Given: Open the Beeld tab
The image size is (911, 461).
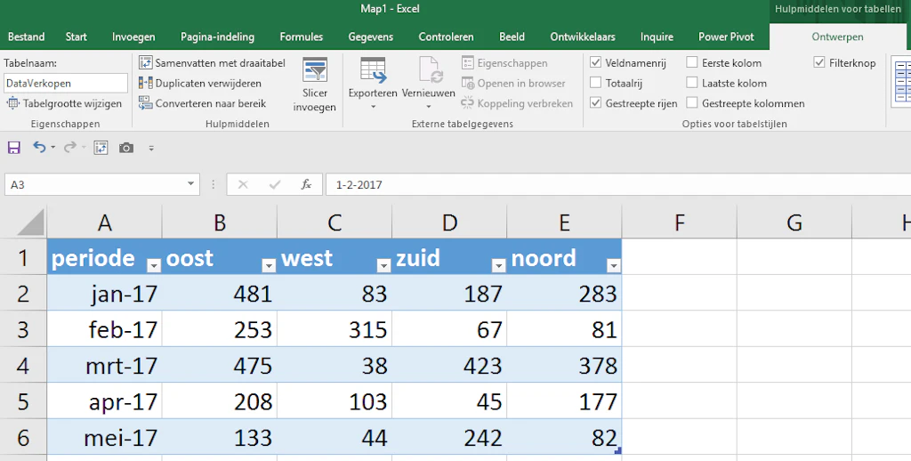Looking at the screenshot, I should (x=512, y=36).
